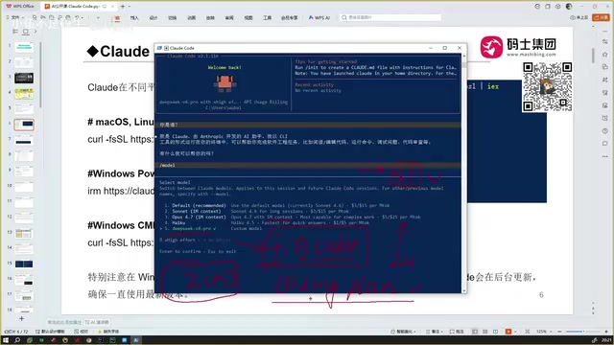Open the Windows Start menu

tap(6, 340)
